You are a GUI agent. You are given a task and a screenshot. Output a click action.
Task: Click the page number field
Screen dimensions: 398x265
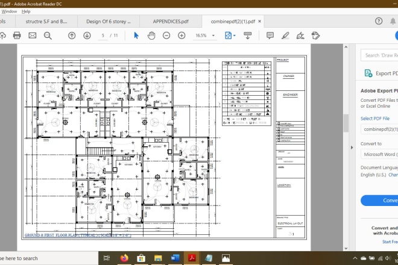point(103,36)
